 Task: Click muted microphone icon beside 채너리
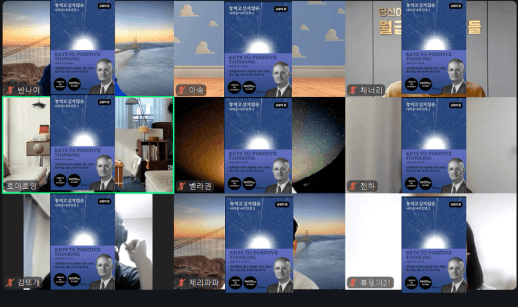click(353, 90)
